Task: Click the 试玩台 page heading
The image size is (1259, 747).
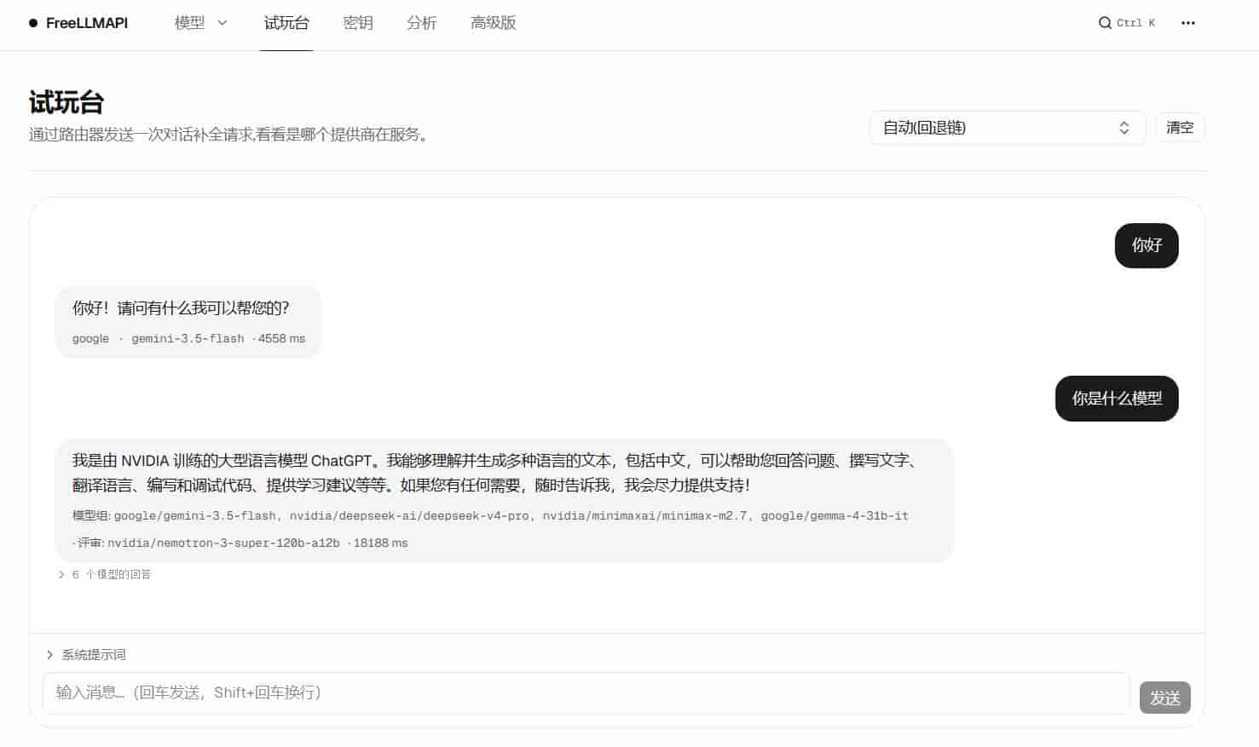Action: pyautogui.click(x=66, y=102)
